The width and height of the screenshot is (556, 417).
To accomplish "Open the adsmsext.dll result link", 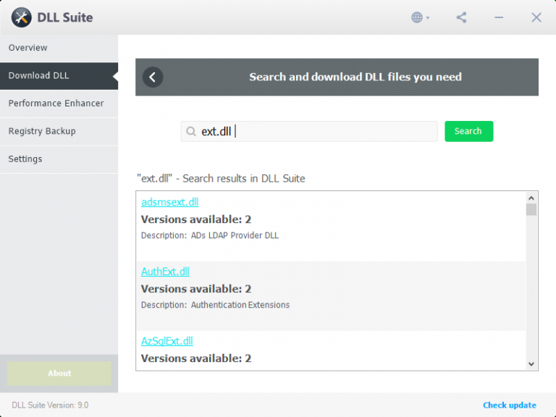I will (170, 202).
